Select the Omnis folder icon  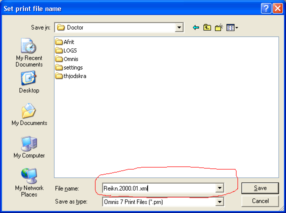click(59, 59)
